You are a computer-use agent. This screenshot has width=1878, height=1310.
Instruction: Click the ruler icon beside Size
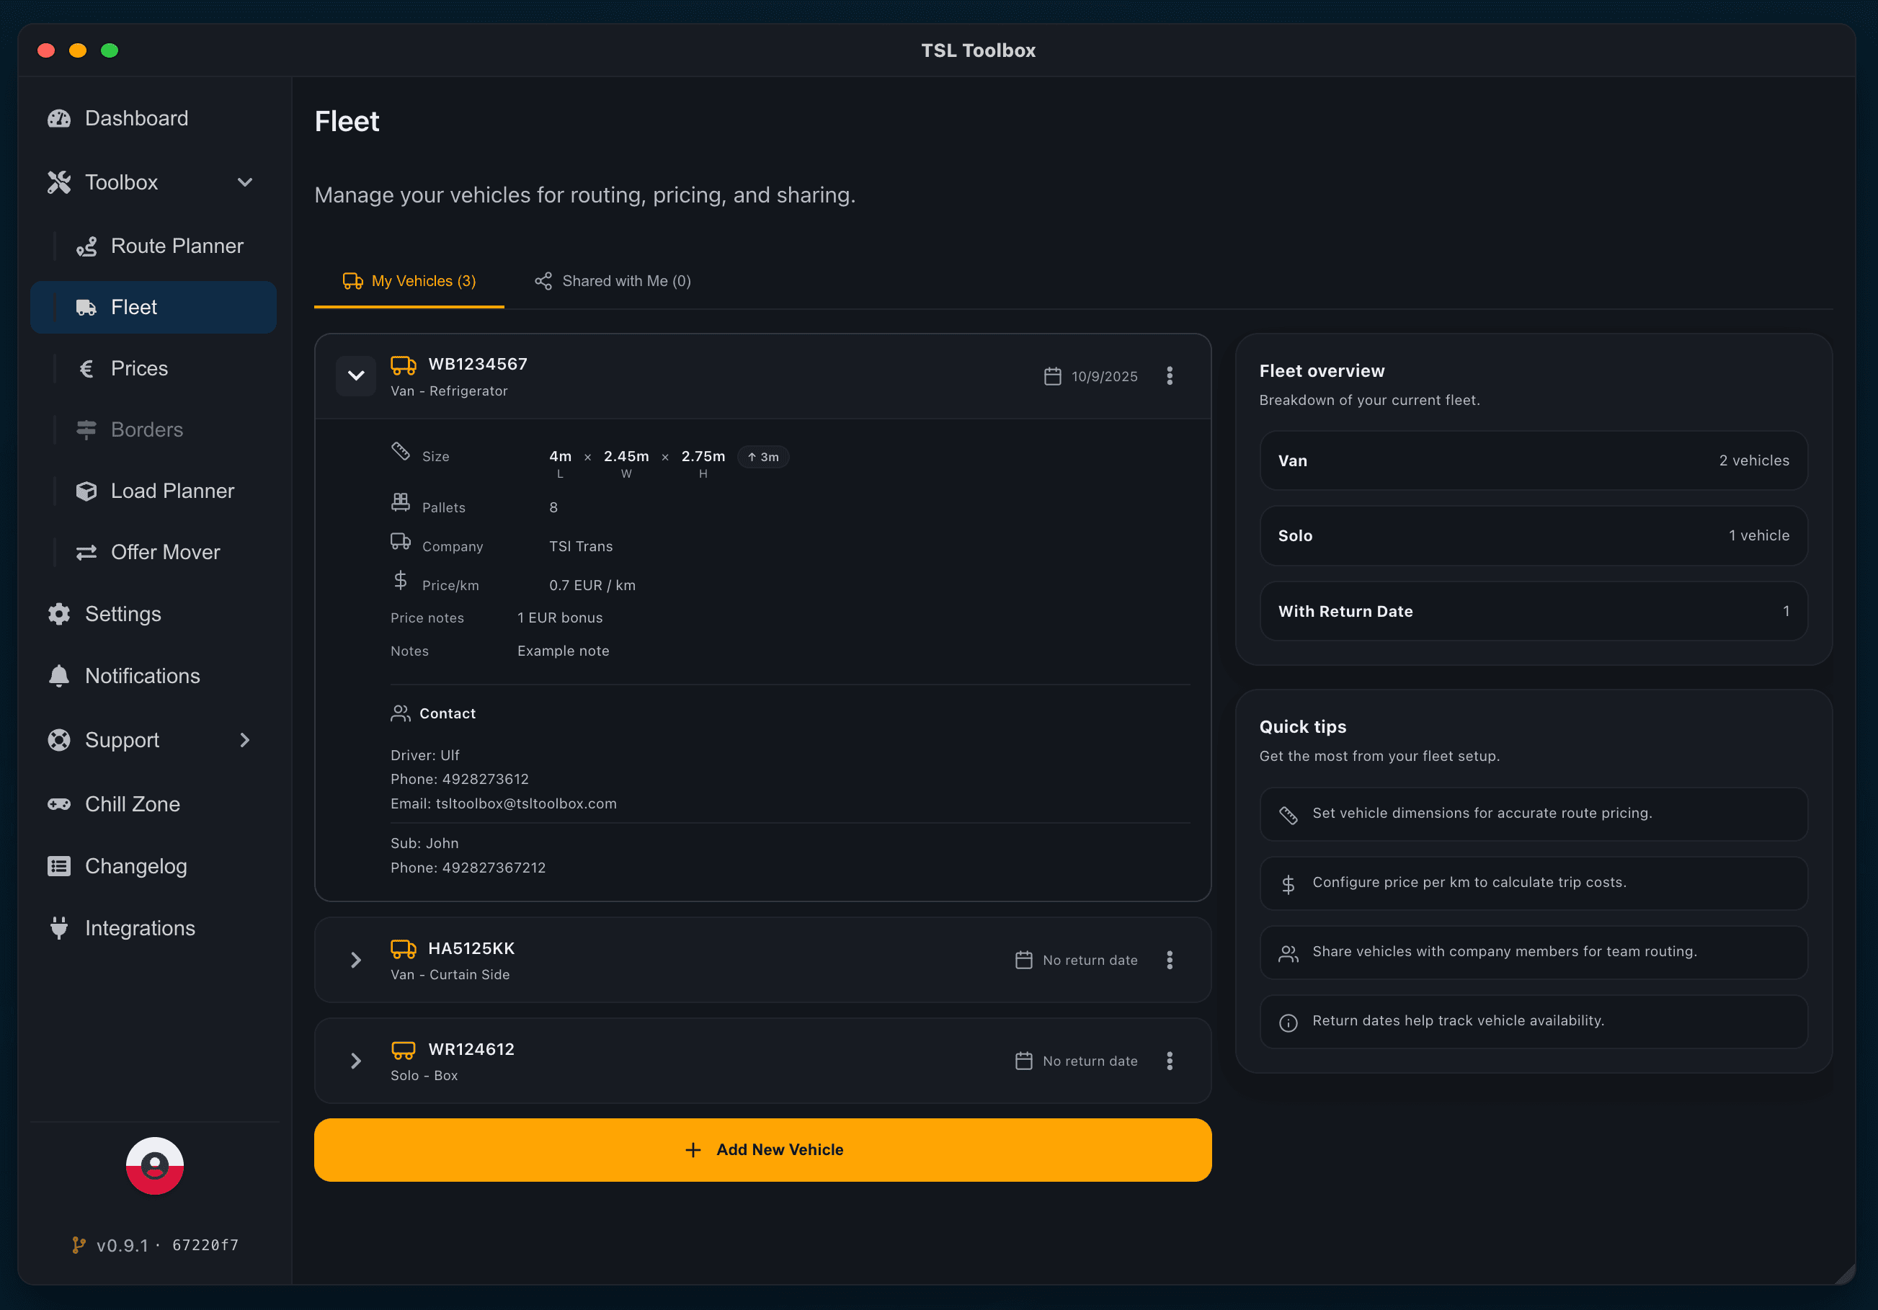point(400,450)
